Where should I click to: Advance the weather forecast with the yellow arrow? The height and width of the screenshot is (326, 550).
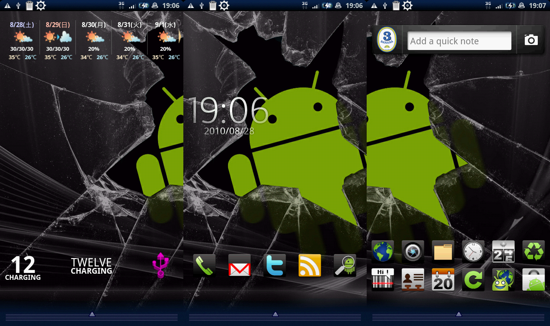[180, 37]
